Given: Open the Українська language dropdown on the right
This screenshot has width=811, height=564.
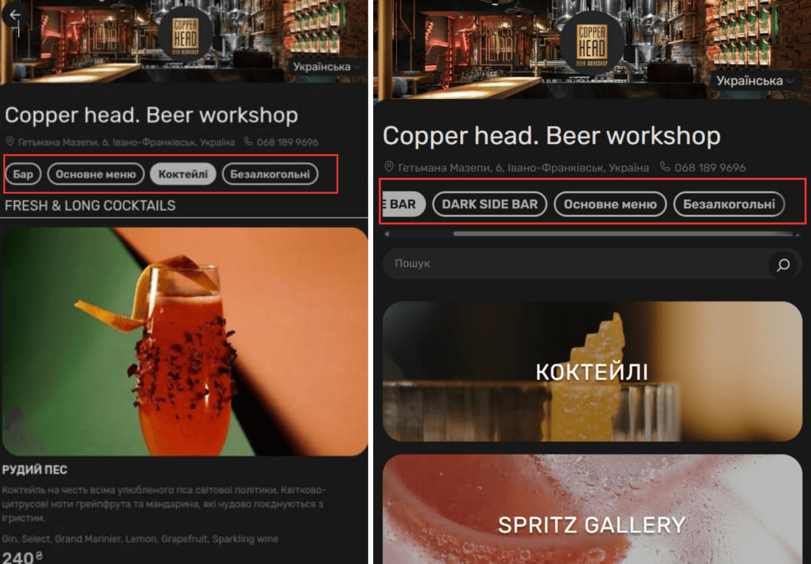Looking at the screenshot, I should click(755, 81).
